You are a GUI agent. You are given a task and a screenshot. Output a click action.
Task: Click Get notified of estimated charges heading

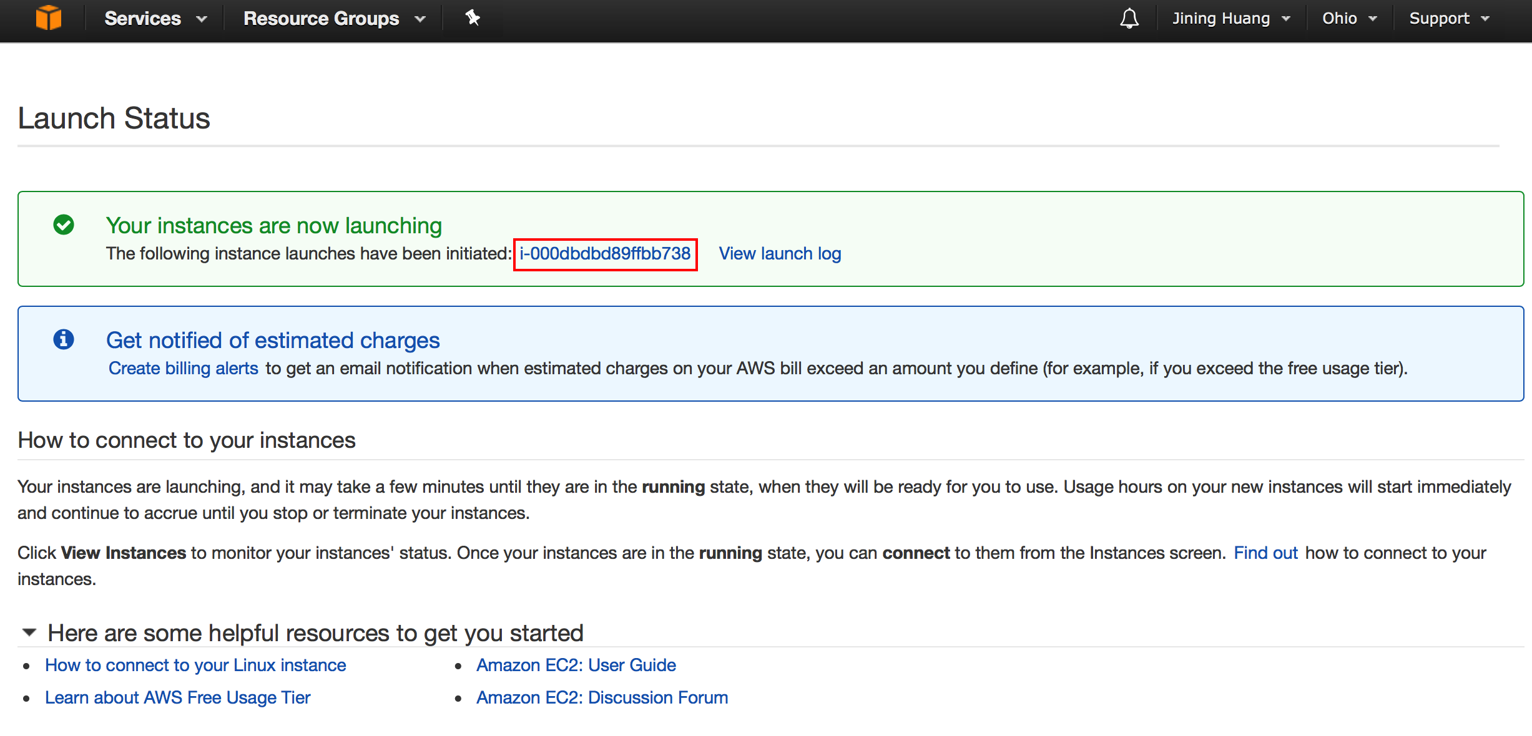click(273, 341)
